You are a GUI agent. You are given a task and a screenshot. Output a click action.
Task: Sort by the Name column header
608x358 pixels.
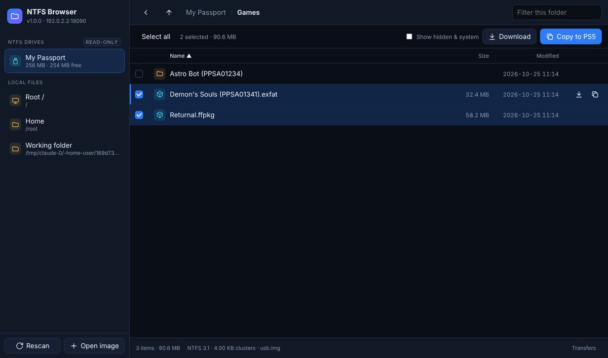coord(180,56)
